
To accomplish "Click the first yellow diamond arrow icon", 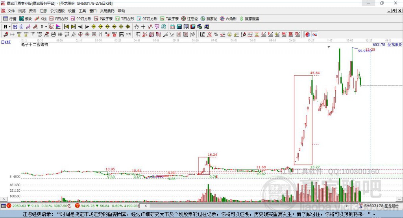I will point(94,27).
